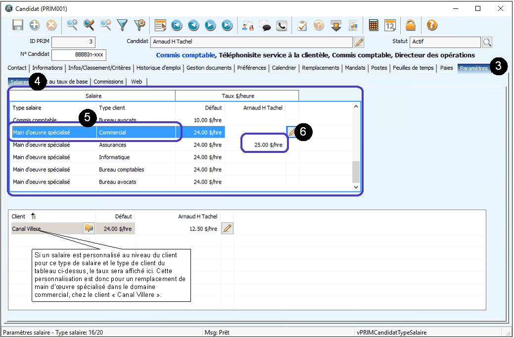Screen dimensions: 514x338
Task: Go to the first record
Action: coord(177,25)
